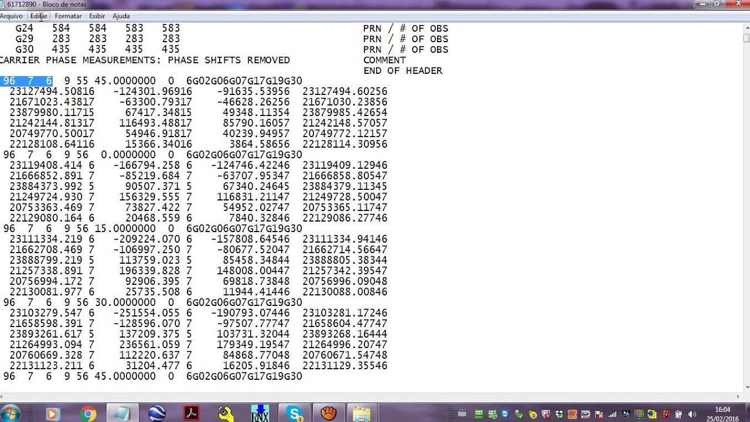Click the highlighted '96 7 6' selection
This screenshot has height=422, width=750.
coord(28,81)
